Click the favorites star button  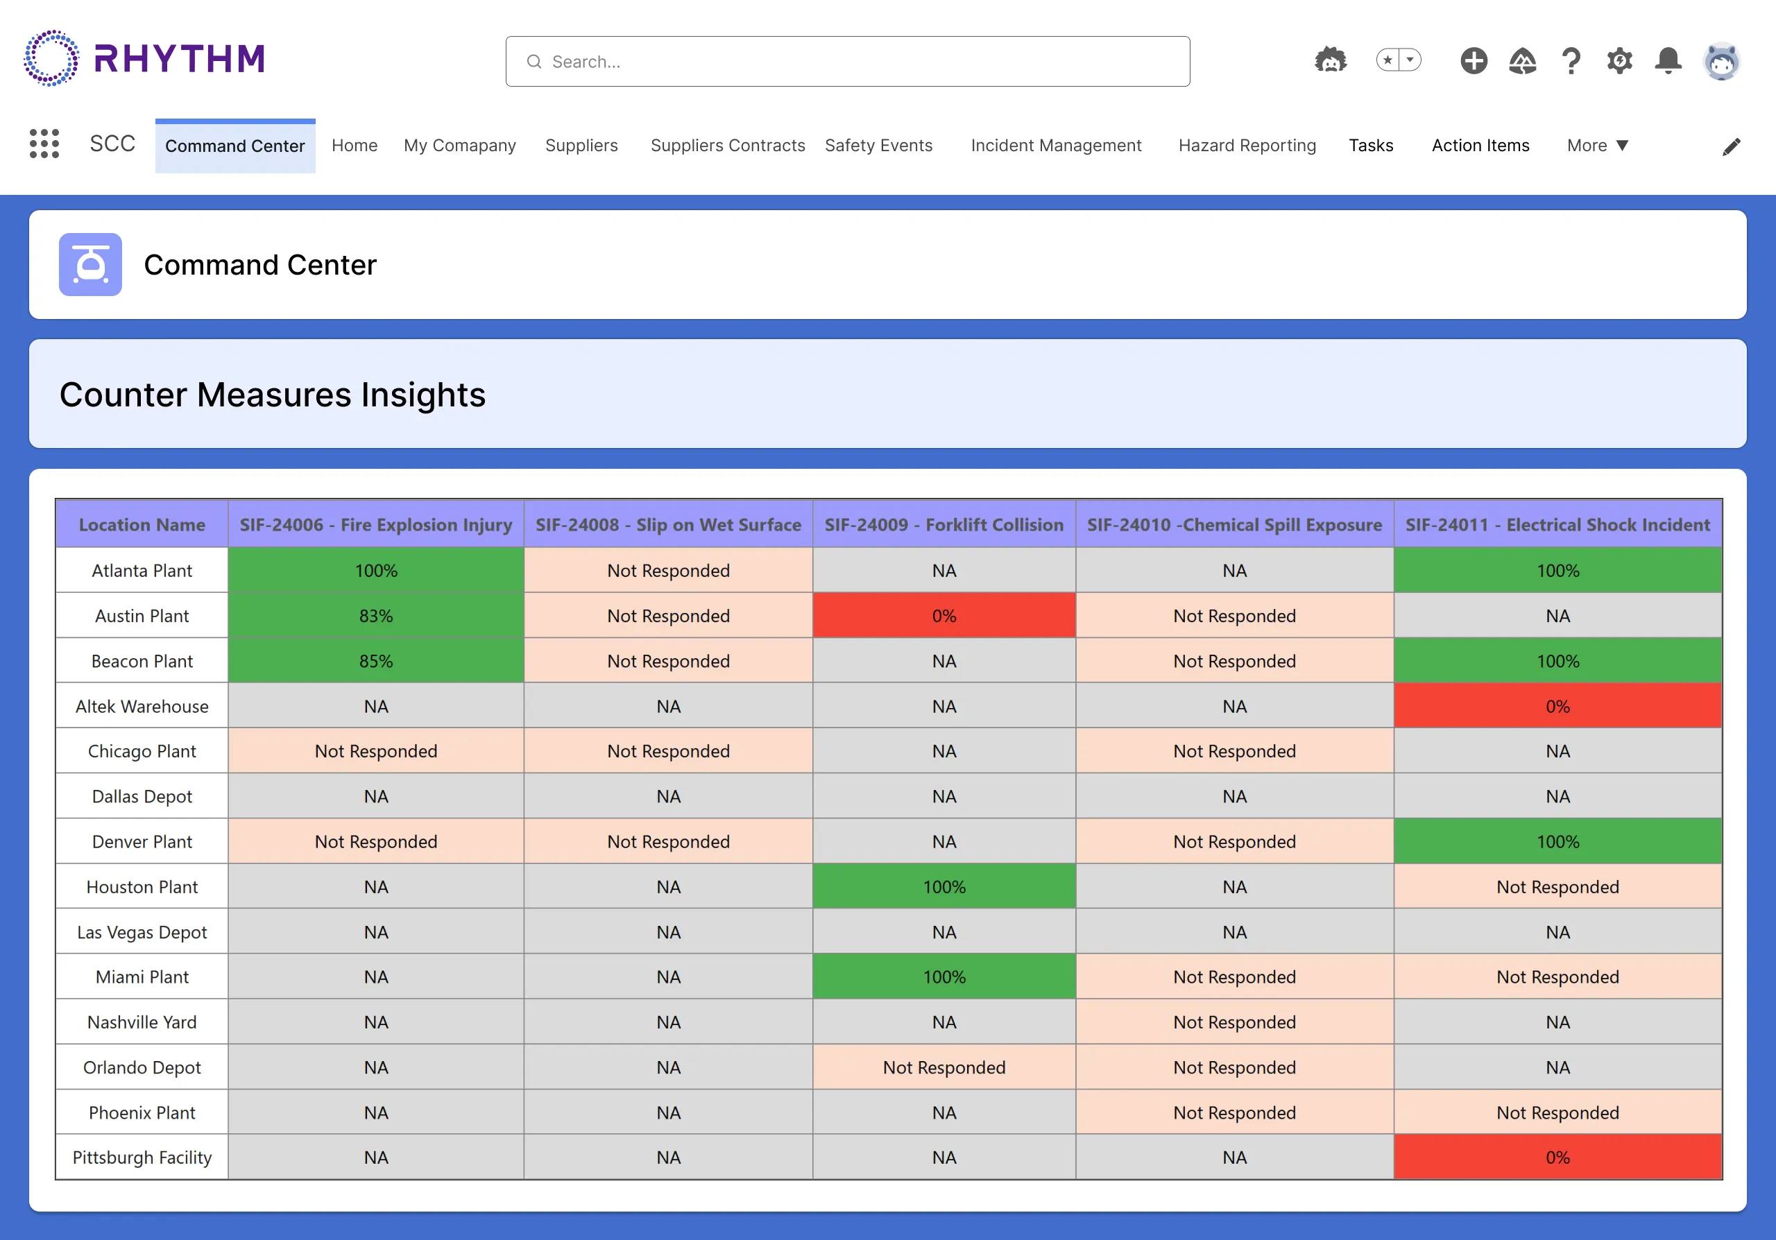[1387, 60]
